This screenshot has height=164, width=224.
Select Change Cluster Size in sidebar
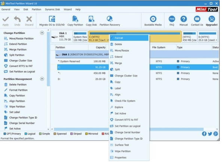[x=18, y=61]
